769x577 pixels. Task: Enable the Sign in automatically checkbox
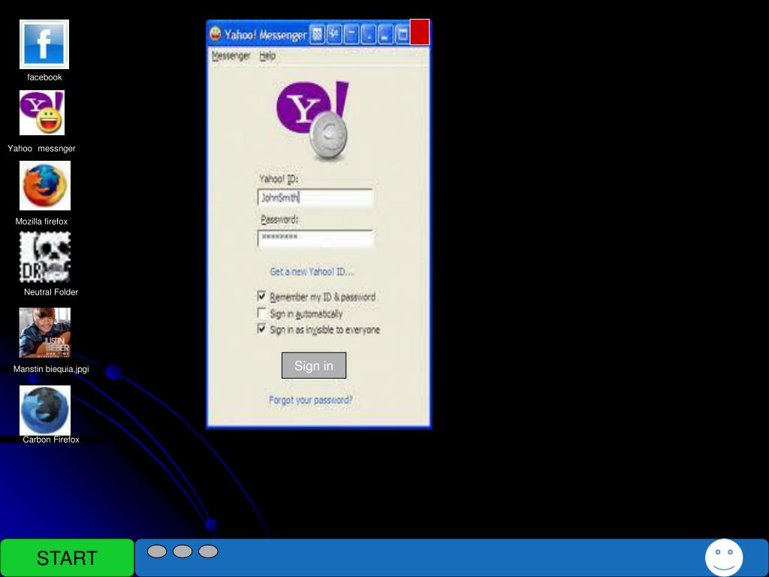click(262, 313)
